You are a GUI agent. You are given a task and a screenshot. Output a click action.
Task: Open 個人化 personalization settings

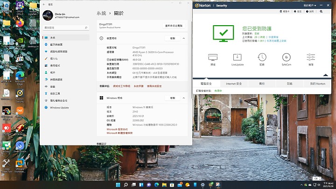pos(66,58)
